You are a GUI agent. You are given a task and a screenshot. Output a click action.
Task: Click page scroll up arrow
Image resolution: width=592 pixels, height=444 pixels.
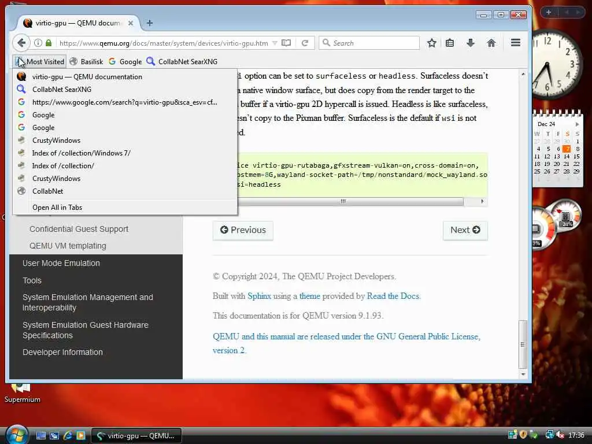point(523,75)
